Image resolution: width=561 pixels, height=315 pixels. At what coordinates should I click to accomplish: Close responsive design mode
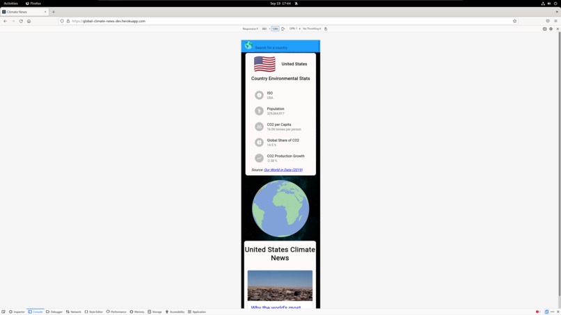click(x=558, y=29)
